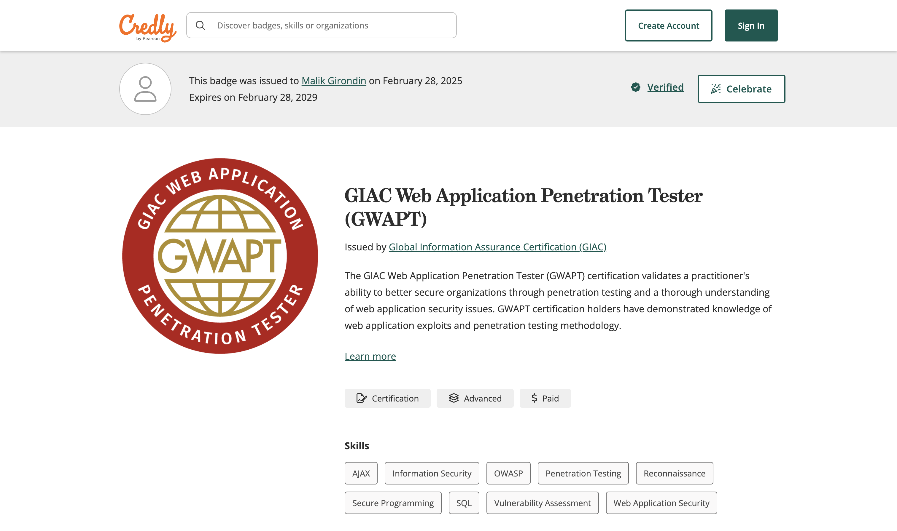Open the Verified link
The height and width of the screenshot is (531, 897).
click(665, 87)
